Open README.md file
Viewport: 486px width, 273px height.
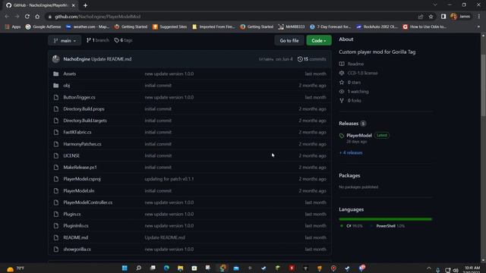76,237
